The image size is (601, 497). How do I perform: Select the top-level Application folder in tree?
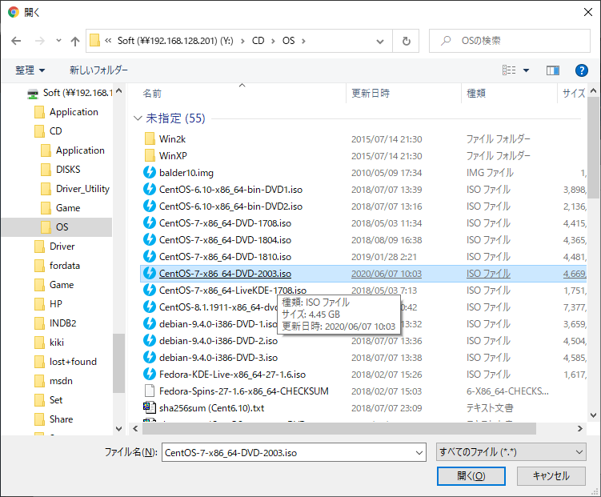[66, 112]
